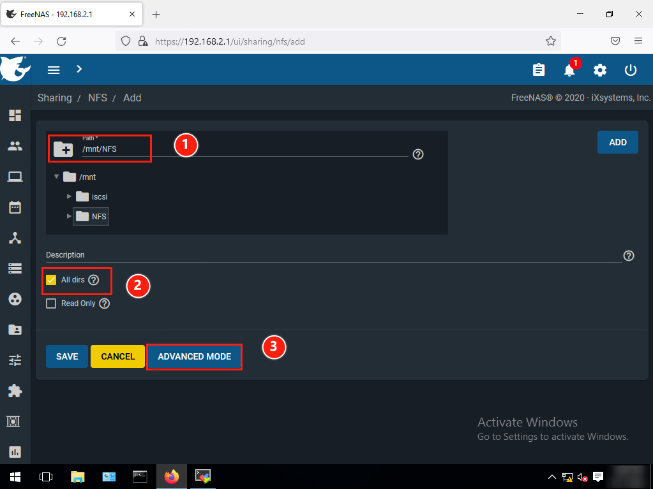
Task: Open Task View on taskbar
Action: (46, 476)
